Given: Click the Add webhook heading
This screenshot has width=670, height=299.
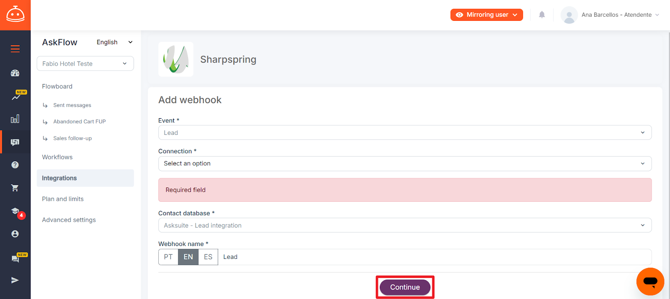Looking at the screenshot, I should (190, 100).
